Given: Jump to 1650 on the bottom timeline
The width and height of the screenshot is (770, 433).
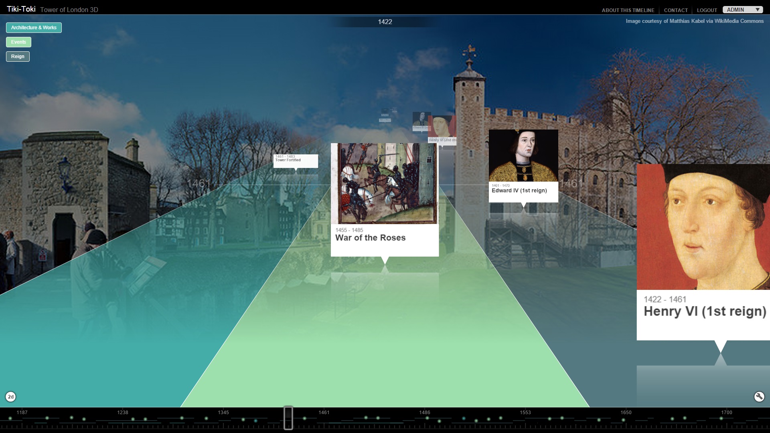Looking at the screenshot, I should (x=626, y=413).
